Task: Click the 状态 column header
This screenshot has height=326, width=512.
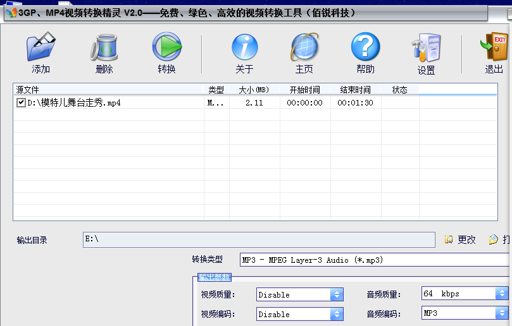Action: click(400, 90)
